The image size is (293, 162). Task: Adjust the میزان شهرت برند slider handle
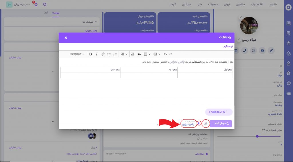click(x=257, y=136)
